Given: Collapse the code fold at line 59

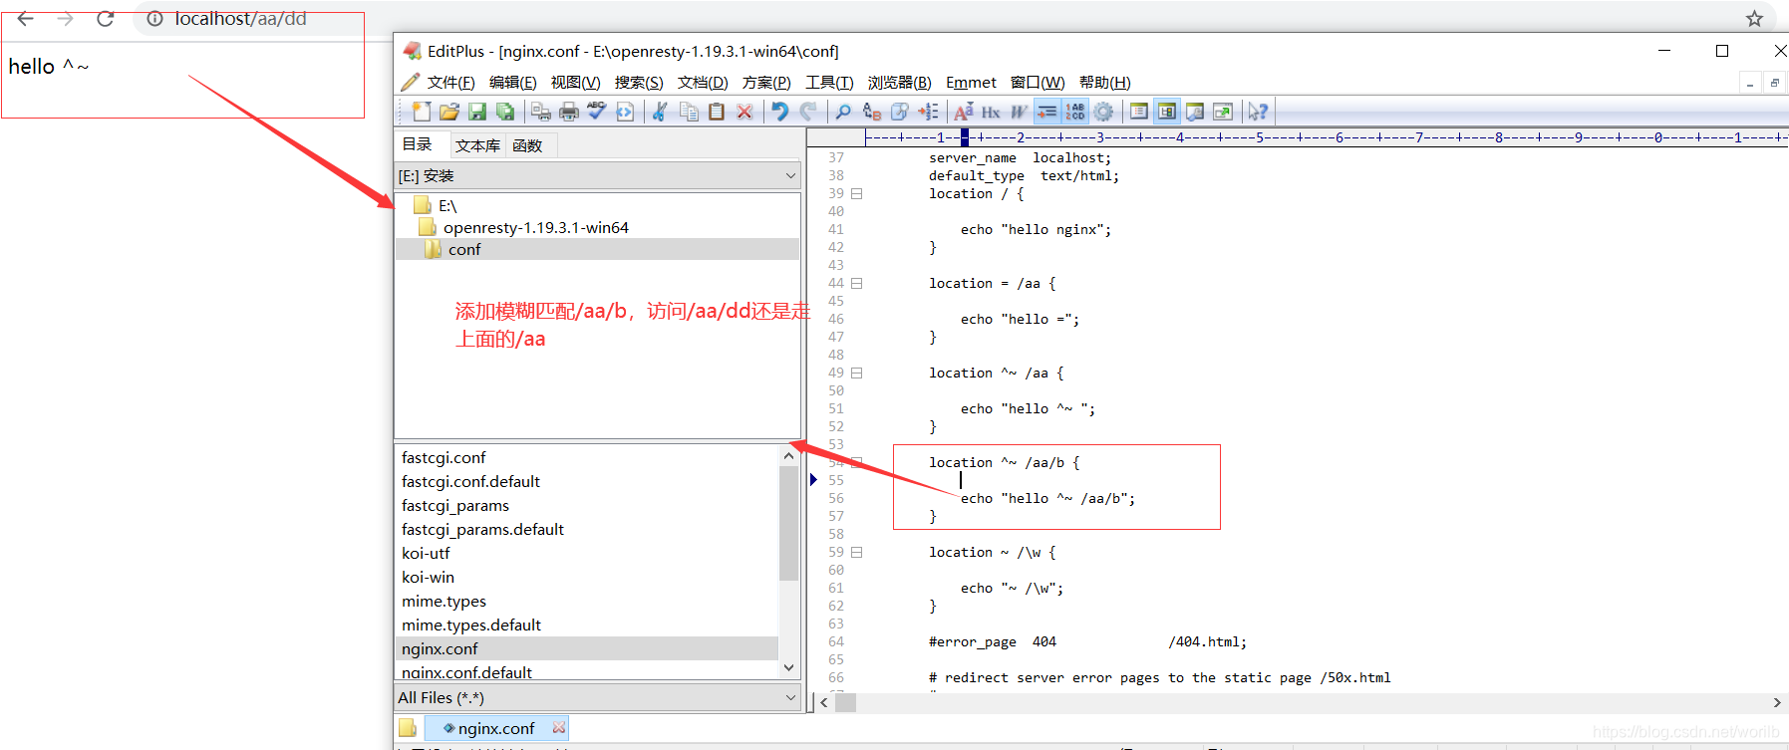Looking at the screenshot, I should 856,553.
